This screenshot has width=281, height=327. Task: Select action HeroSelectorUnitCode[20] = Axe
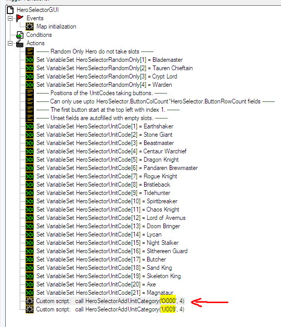pos(96,284)
